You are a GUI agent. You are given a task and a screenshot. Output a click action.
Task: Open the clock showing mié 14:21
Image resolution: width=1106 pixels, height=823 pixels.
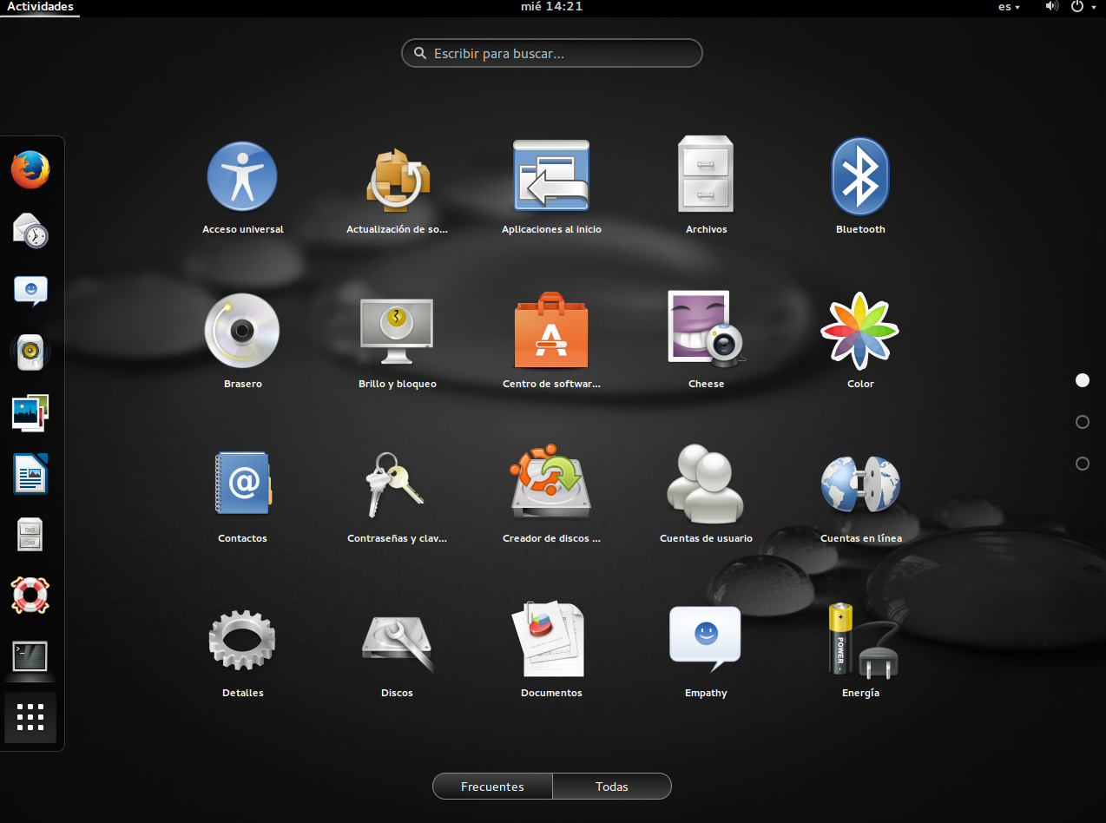click(552, 7)
